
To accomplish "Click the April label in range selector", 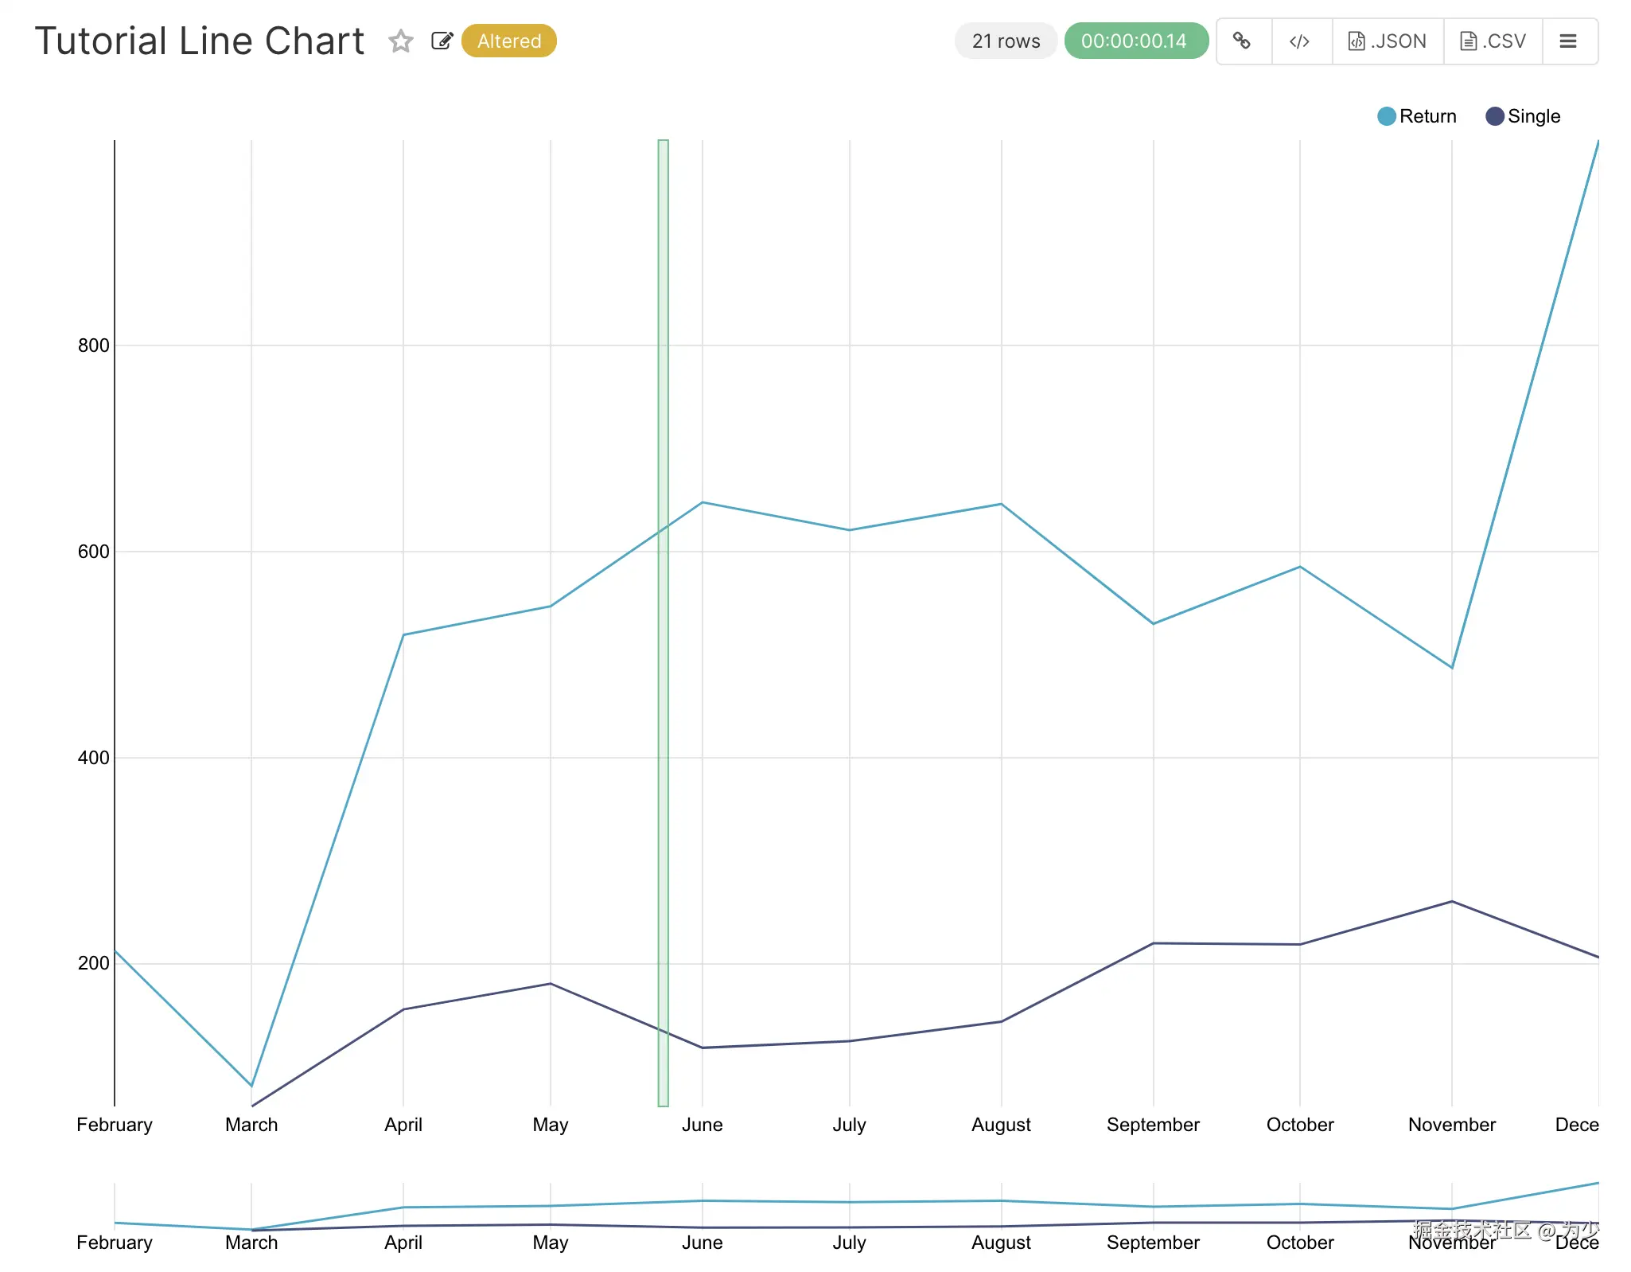I will (403, 1243).
